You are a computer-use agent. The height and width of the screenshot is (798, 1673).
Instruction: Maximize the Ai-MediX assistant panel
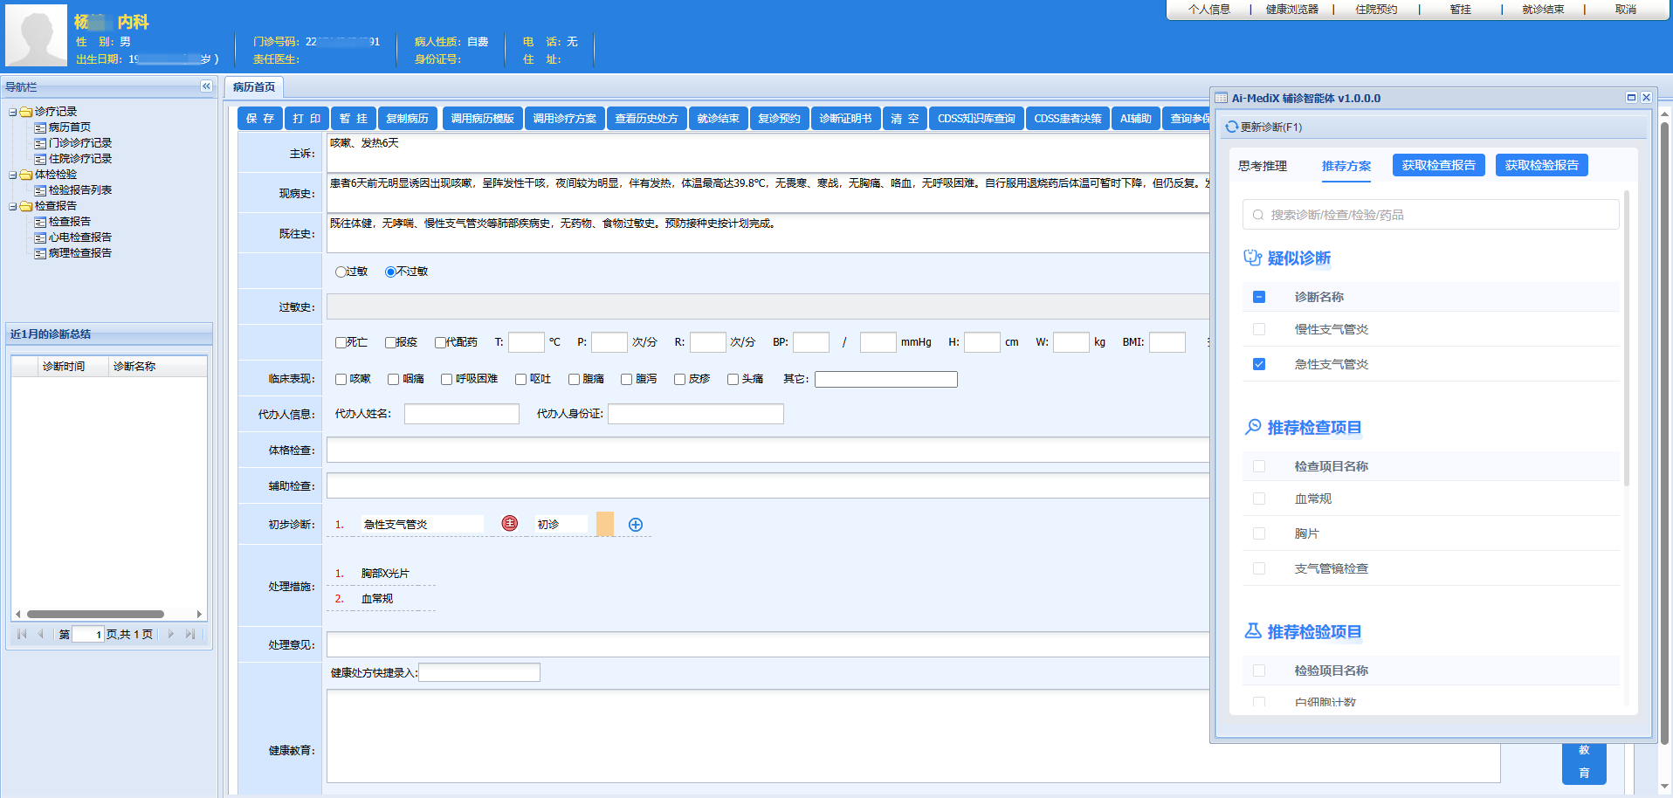[x=1630, y=98]
